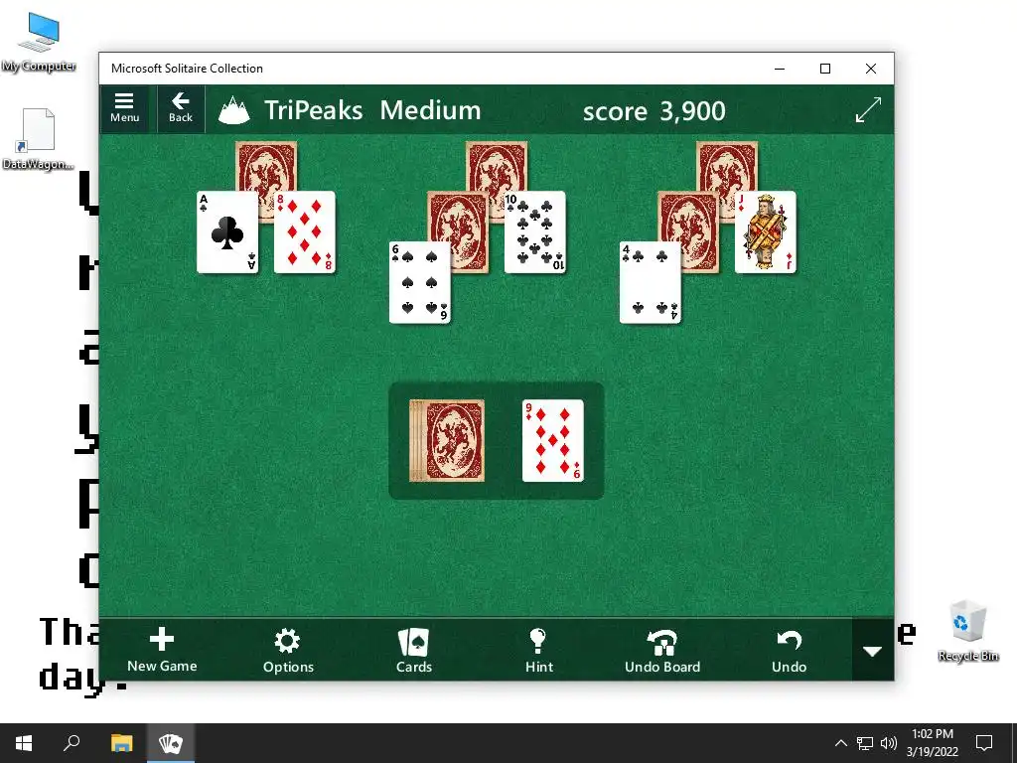The image size is (1017, 763).
Task: Open the notification center icon
Action: coord(984,743)
